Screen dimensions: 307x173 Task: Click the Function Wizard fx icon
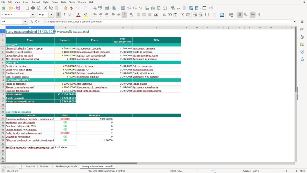coord(32,22)
